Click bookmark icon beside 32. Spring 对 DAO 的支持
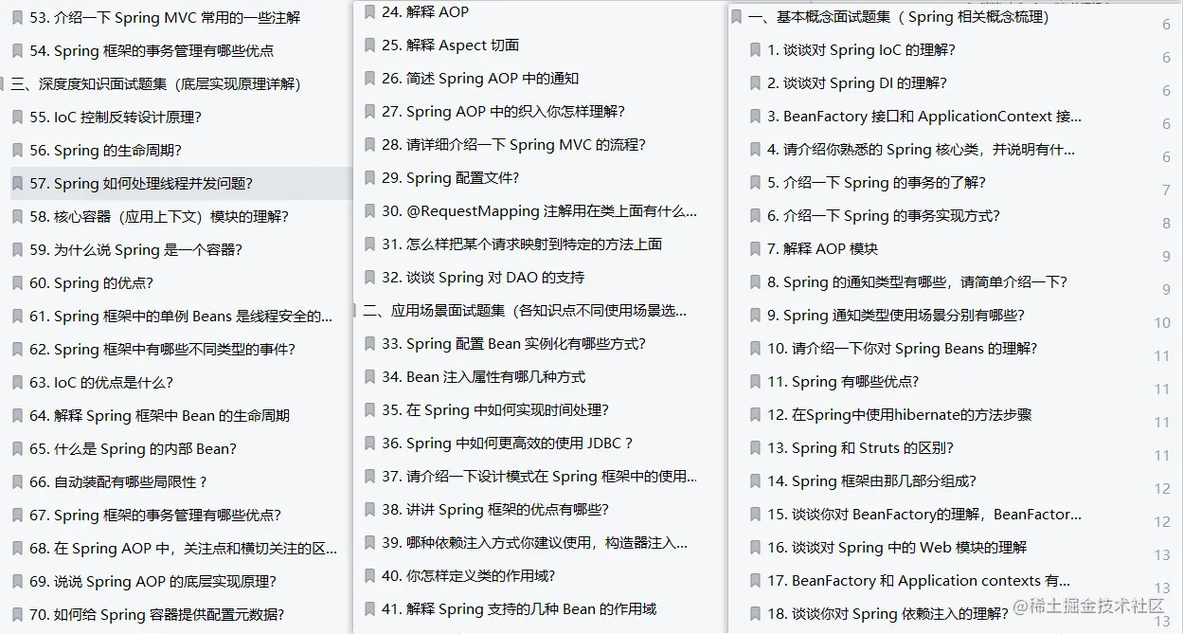The width and height of the screenshot is (1183, 634). [369, 278]
